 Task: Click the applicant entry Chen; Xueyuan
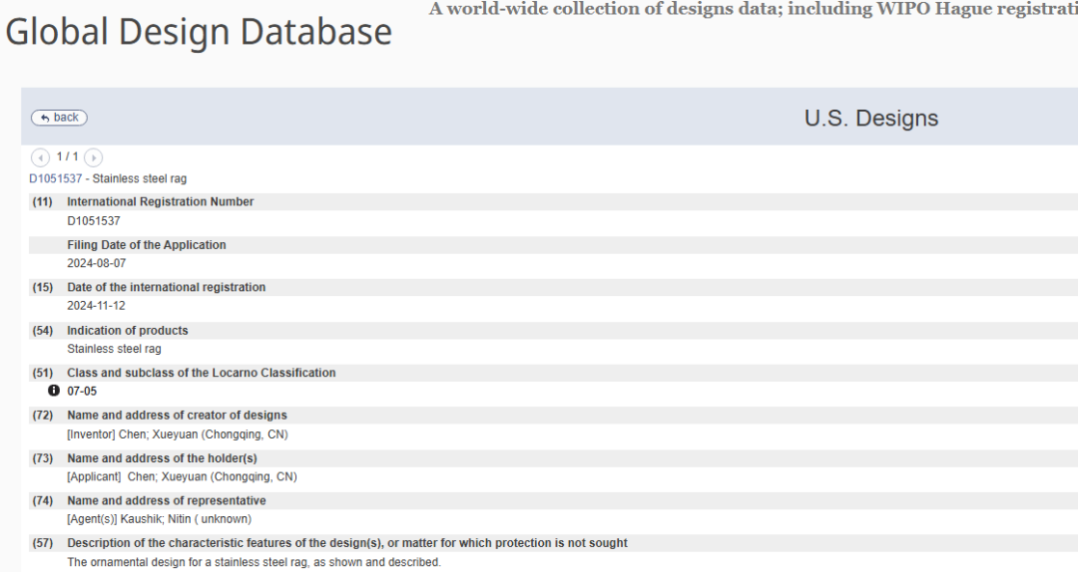click(x=182, y=477)
